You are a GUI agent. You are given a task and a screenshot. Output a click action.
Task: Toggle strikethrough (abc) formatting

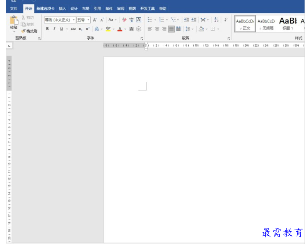click(73, 29)
